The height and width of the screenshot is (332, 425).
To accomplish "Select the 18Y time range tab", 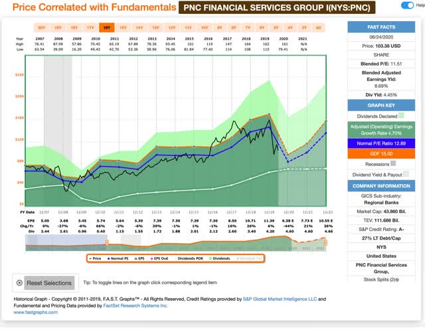I will [x=74, y=28].
